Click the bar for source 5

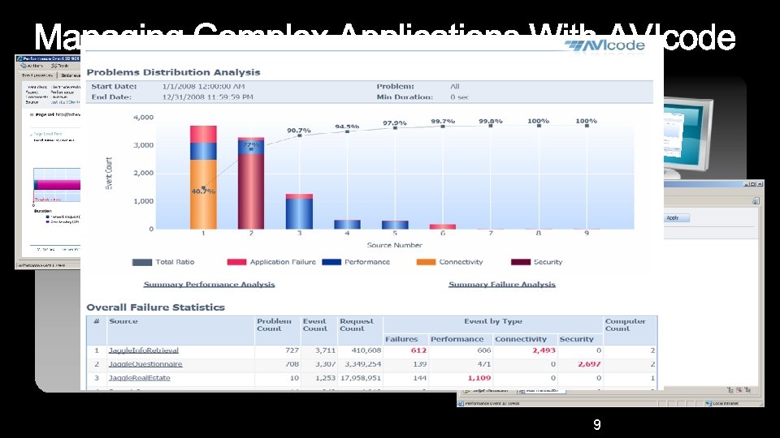click(395, 225)
